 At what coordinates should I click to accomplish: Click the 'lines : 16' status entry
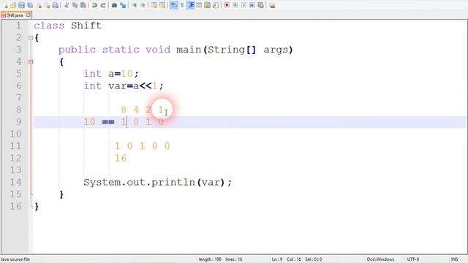coord(234,259)
